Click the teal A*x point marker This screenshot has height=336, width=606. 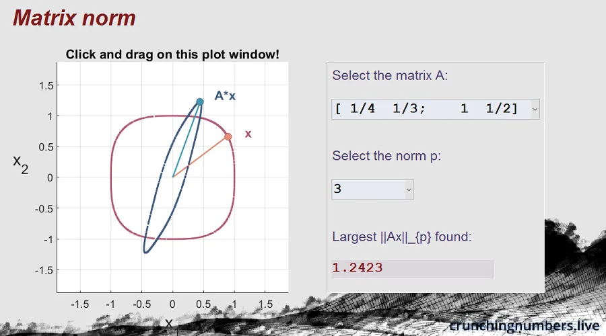[200, 102]
